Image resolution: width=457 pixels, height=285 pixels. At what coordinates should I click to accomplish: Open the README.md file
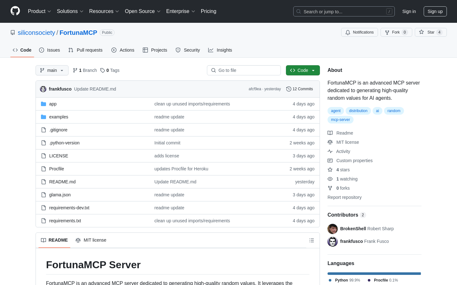[x=63, y=182]
